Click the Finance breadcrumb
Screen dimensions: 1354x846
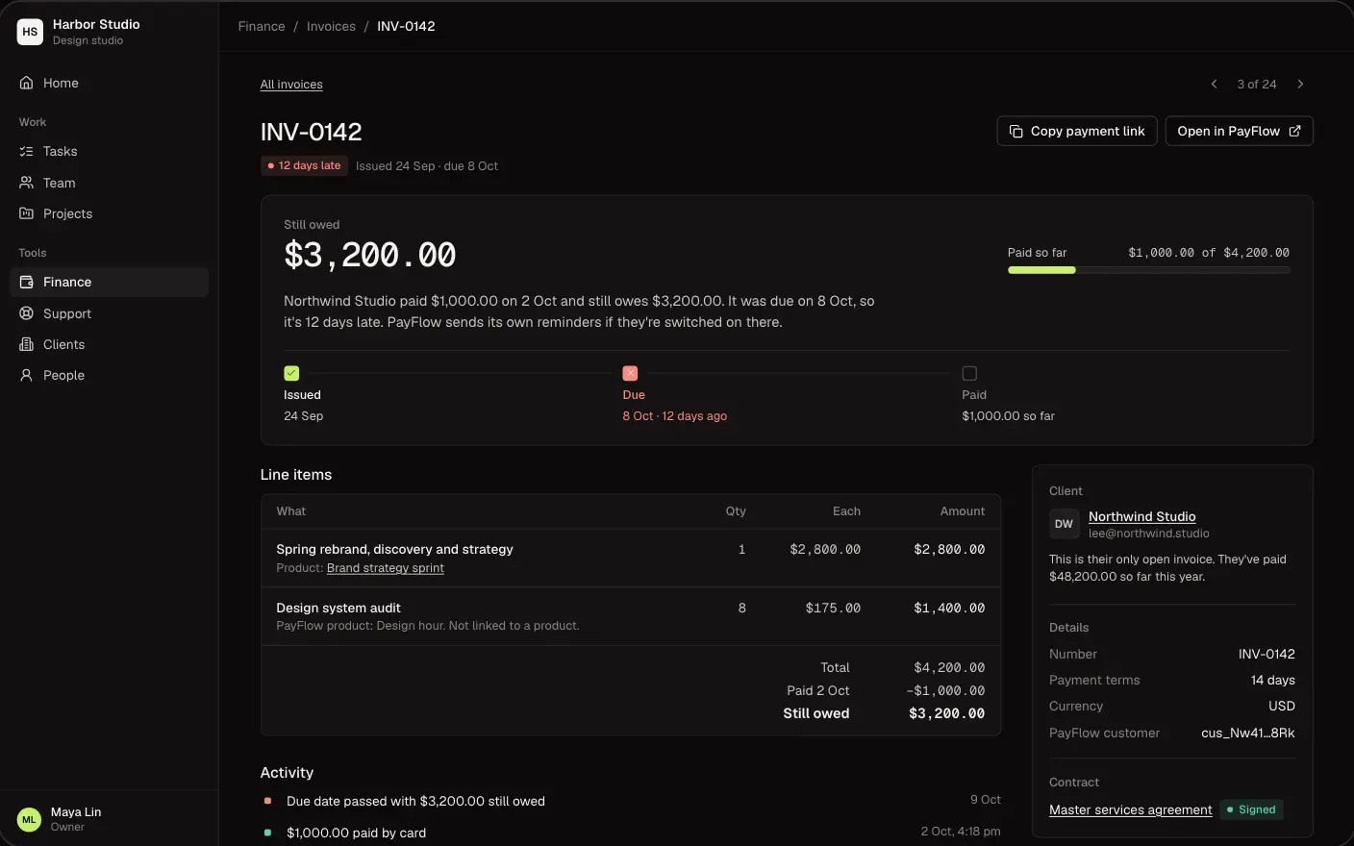click(x=262, y=26)
